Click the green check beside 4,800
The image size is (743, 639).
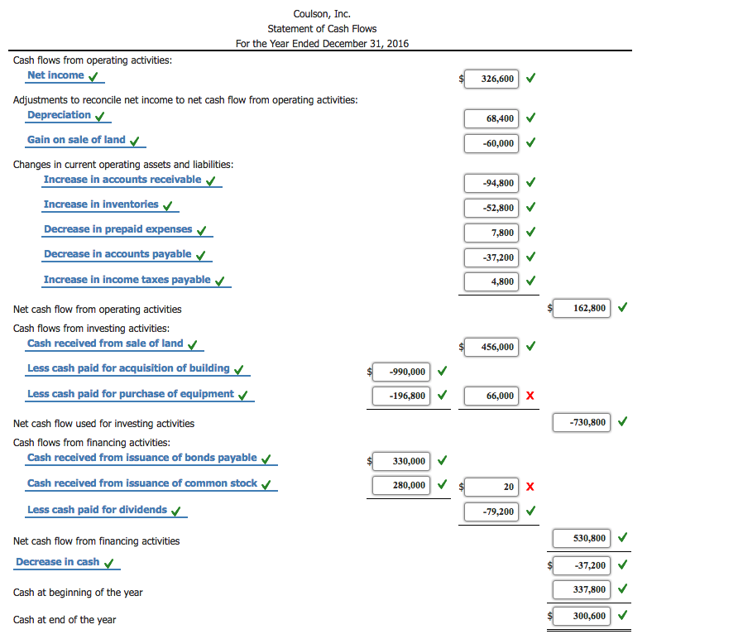point(530,281)
